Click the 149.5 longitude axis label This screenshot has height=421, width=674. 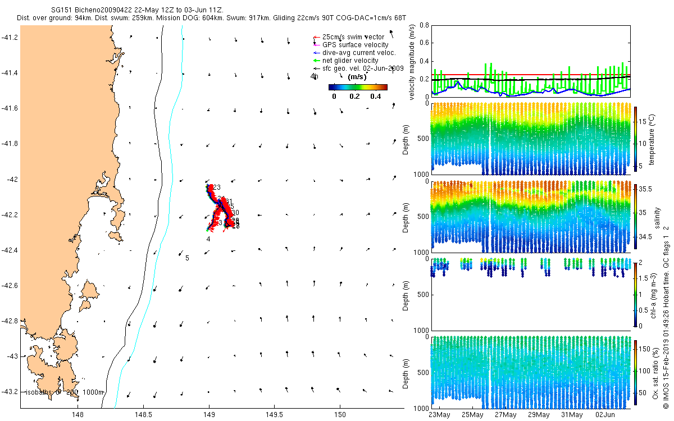click(x=275, y=415)
